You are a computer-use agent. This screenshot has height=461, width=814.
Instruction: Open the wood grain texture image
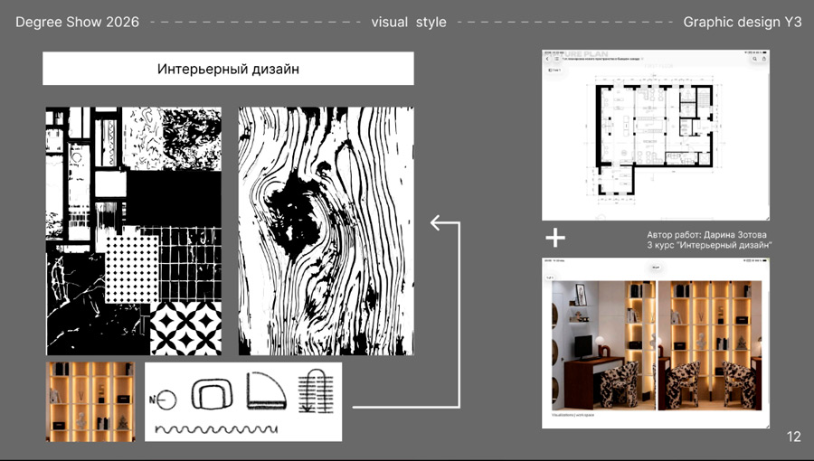tap(327, 231)
